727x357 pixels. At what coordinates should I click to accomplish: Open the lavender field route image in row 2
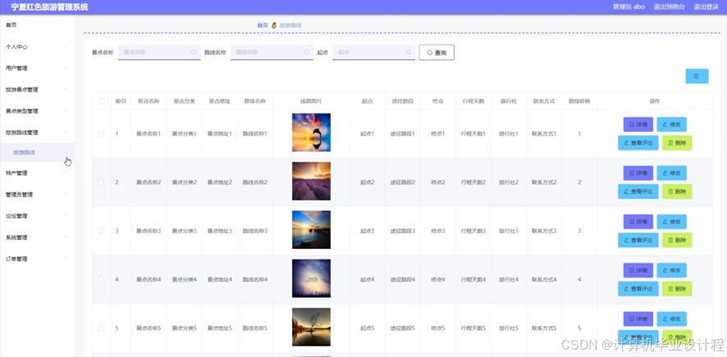click(x=311, y=181)
